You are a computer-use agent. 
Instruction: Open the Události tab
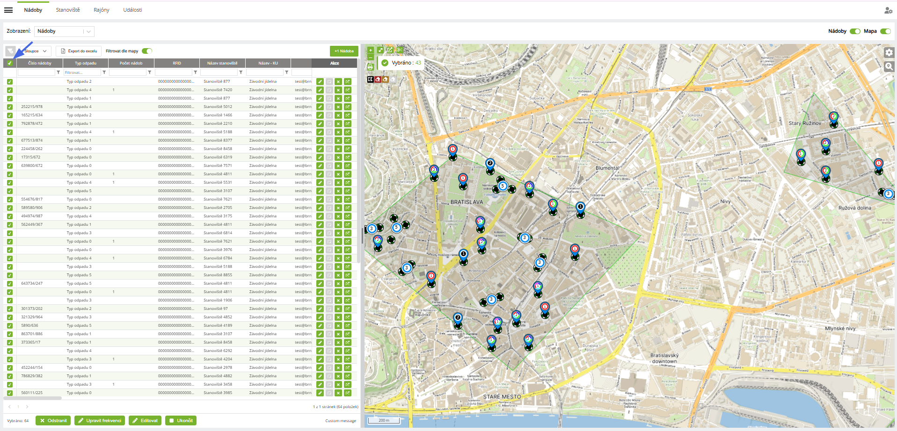(x=132, y=10)
